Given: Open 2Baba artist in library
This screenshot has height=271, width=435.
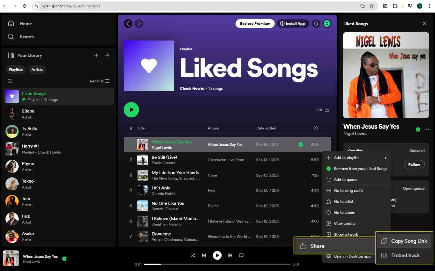Looking at the screenshot, I should 59,114.
